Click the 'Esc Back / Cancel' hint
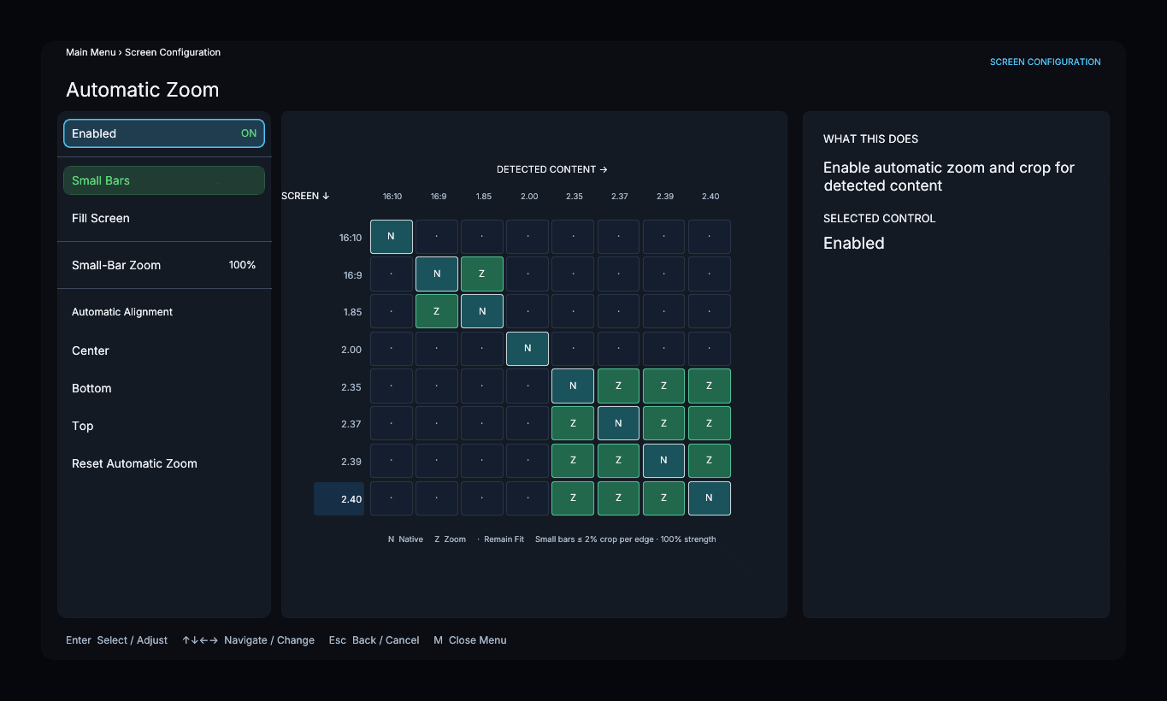Image resolution: width=1167 pixels, height=701 pixels. (x=374, y=640)
